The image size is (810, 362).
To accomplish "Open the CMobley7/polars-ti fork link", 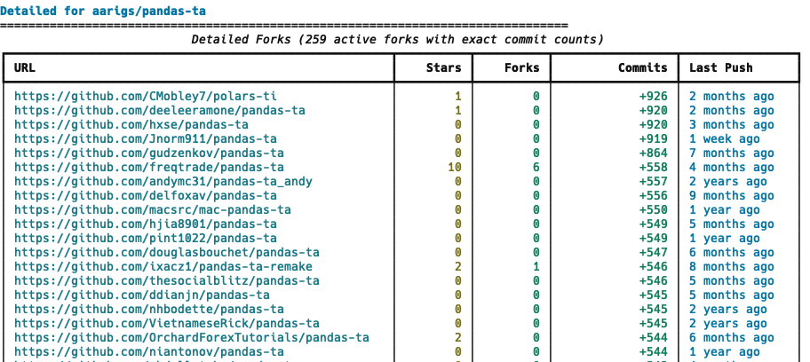I will pos(145,96).
